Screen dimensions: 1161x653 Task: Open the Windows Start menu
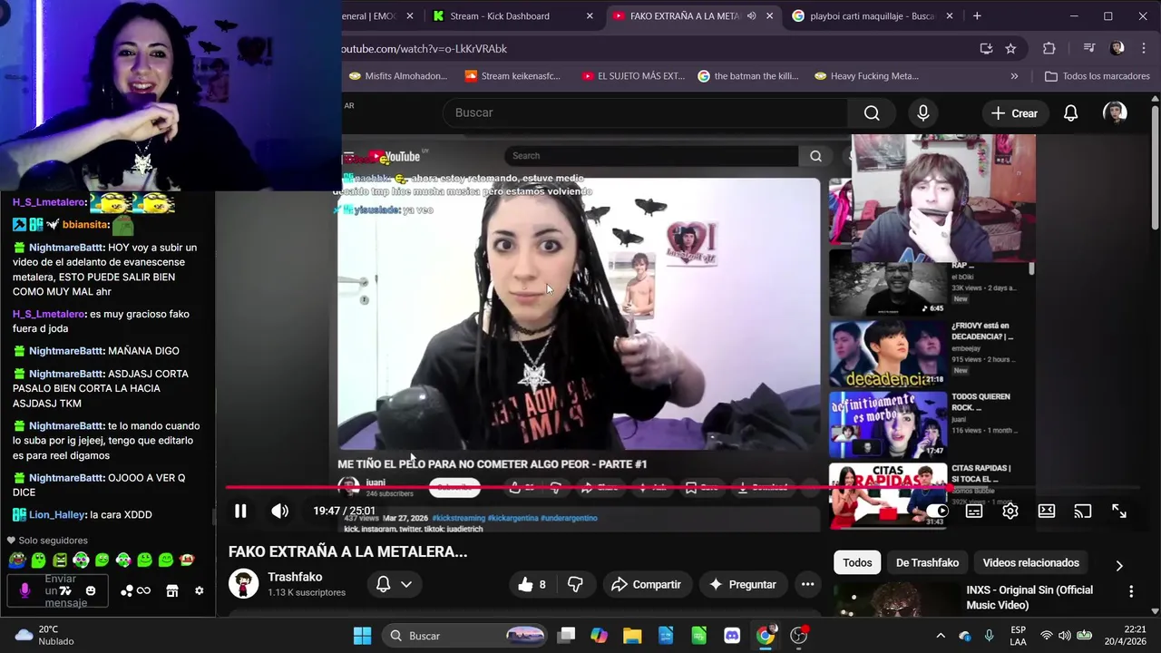[x=362, y=636]
